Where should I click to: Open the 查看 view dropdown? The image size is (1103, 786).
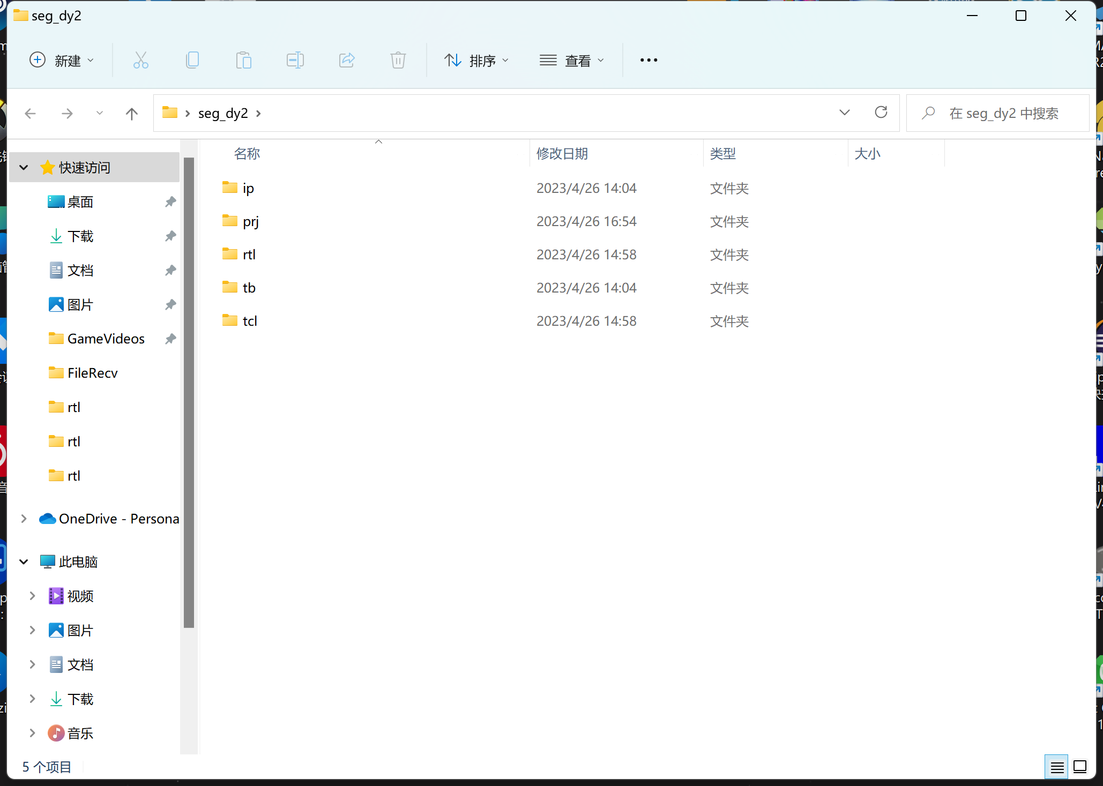(x=571, y=60)
